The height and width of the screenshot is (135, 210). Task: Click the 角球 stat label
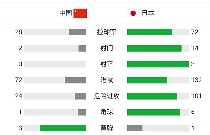[x=107, y=112]
